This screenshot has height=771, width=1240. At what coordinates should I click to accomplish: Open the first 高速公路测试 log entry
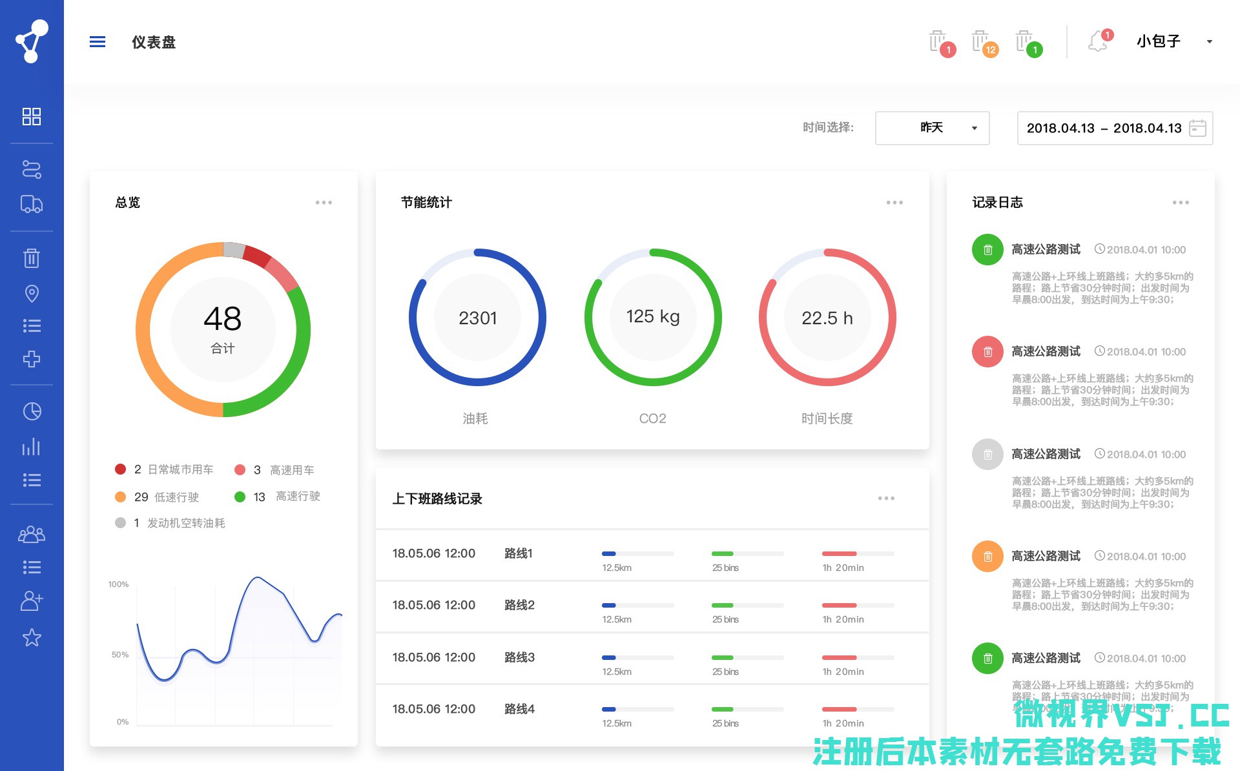(x=1046, y=249)
